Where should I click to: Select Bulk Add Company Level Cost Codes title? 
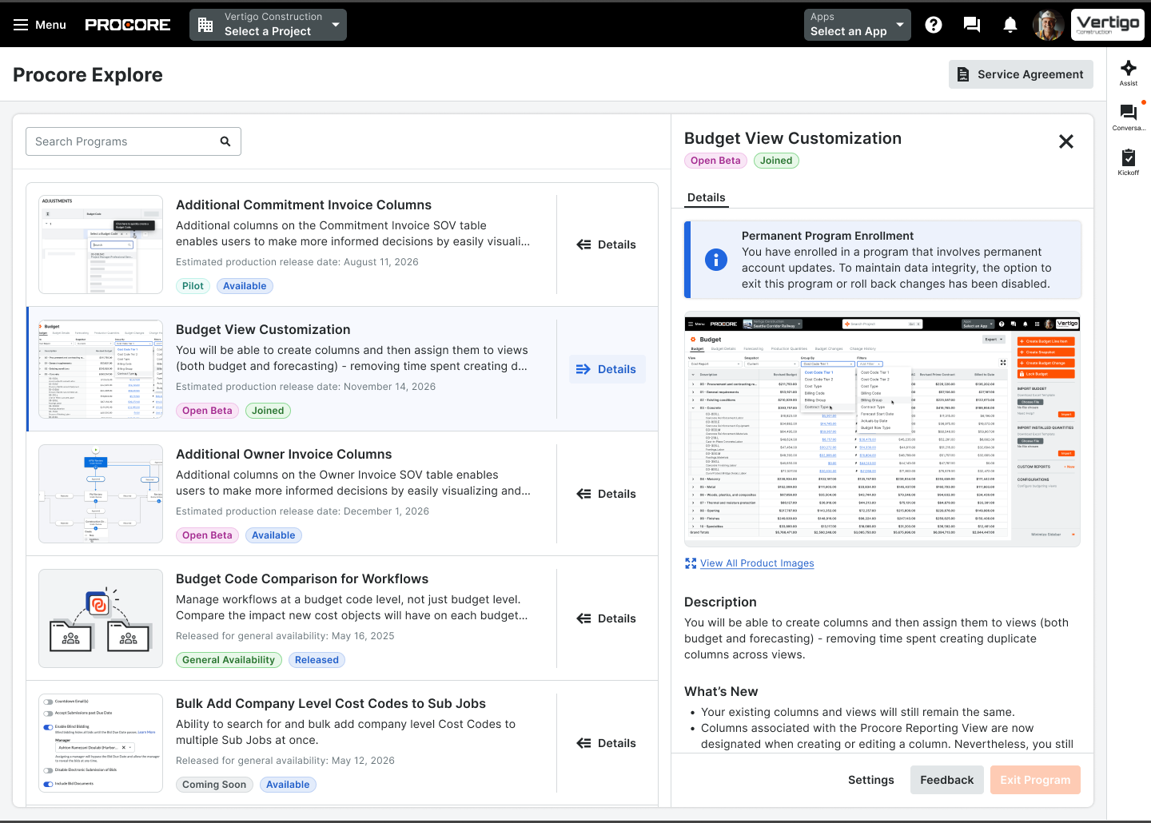click(x=331, y=704)
